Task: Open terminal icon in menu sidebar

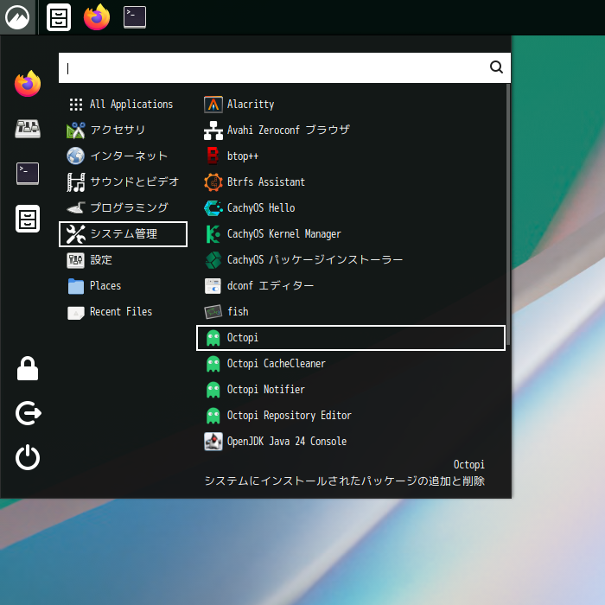Action: [x=28, y=174]
